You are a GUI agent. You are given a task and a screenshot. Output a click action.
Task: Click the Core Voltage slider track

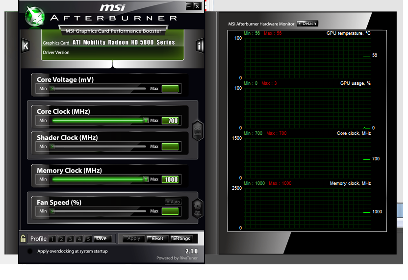(x=99, y=89)
